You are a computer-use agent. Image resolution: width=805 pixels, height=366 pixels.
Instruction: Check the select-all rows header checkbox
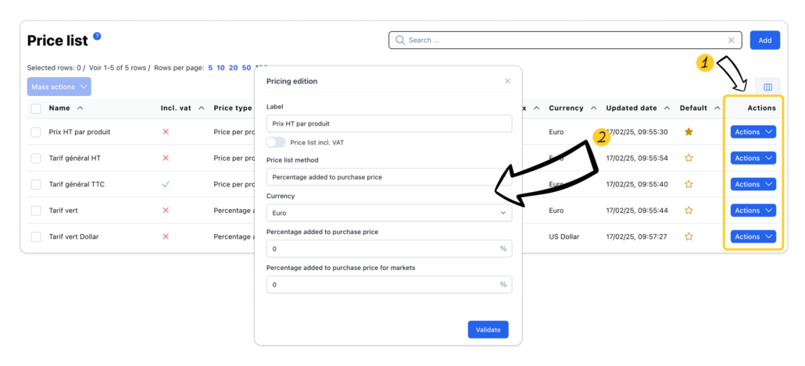click(36, 108)
